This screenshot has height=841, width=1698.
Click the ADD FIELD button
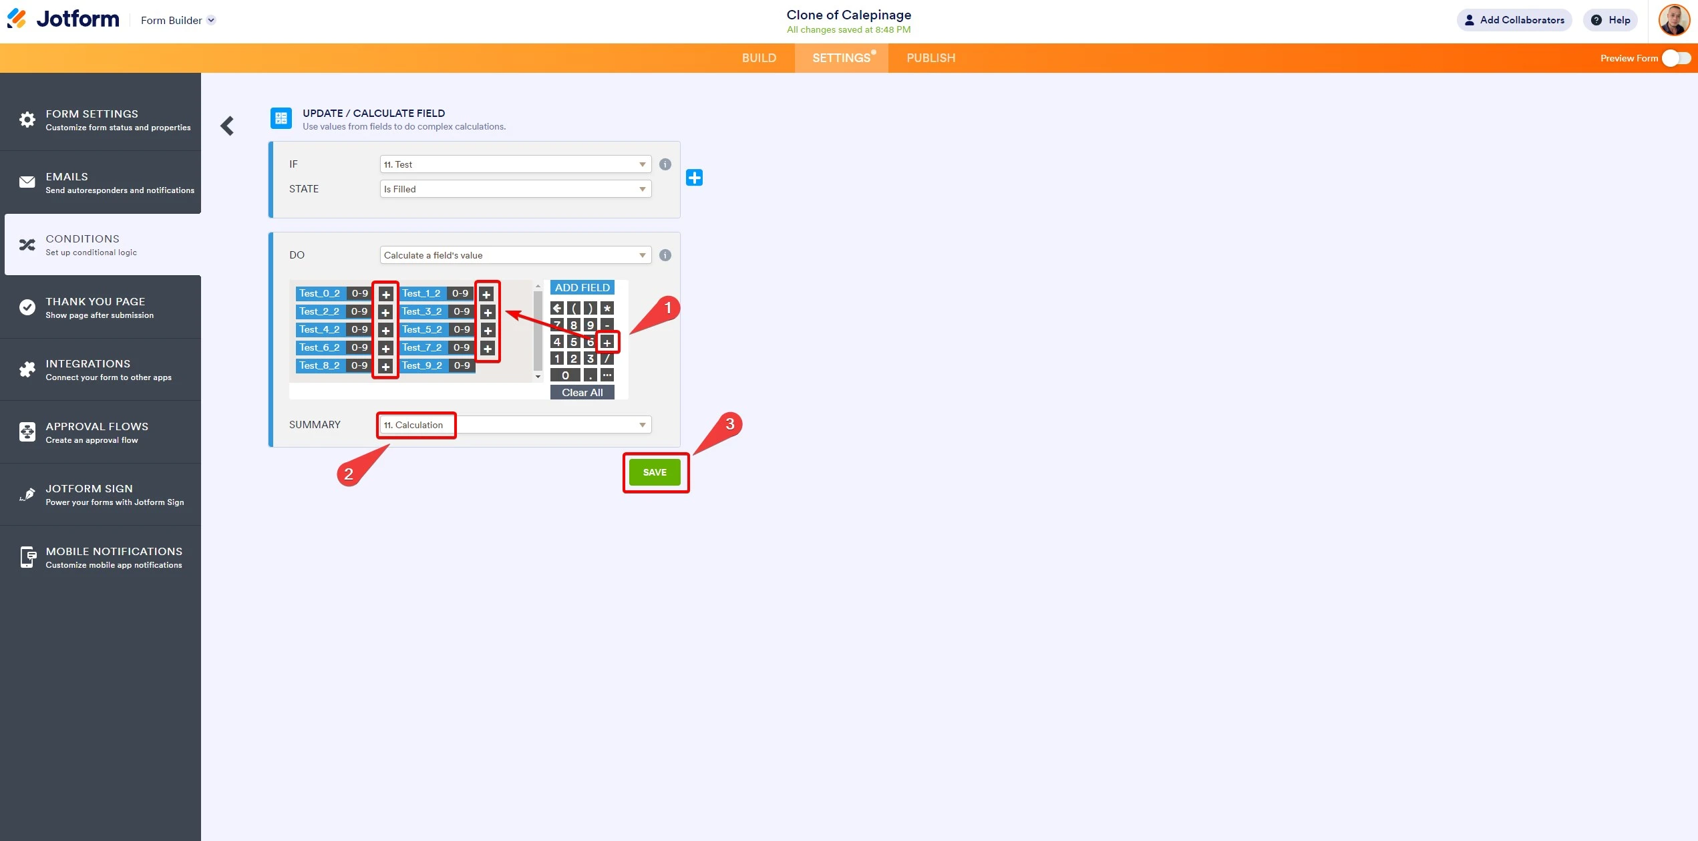(x=582, y=287)
